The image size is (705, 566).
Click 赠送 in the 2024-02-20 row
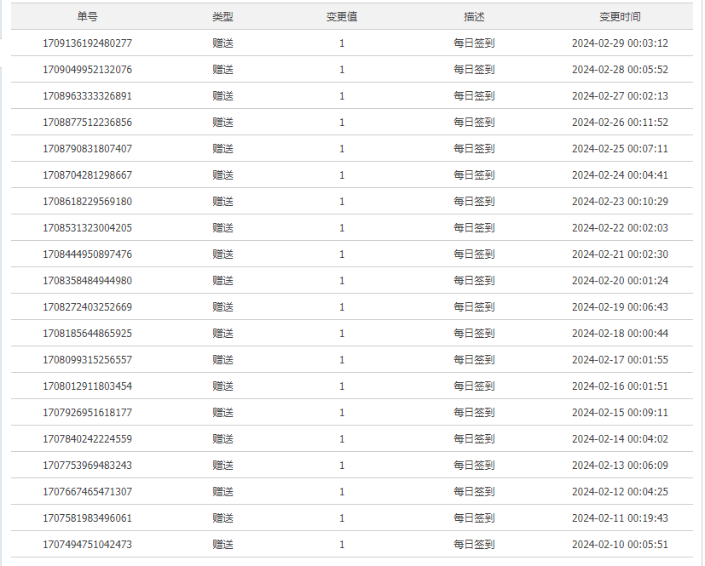coord(222,281)
